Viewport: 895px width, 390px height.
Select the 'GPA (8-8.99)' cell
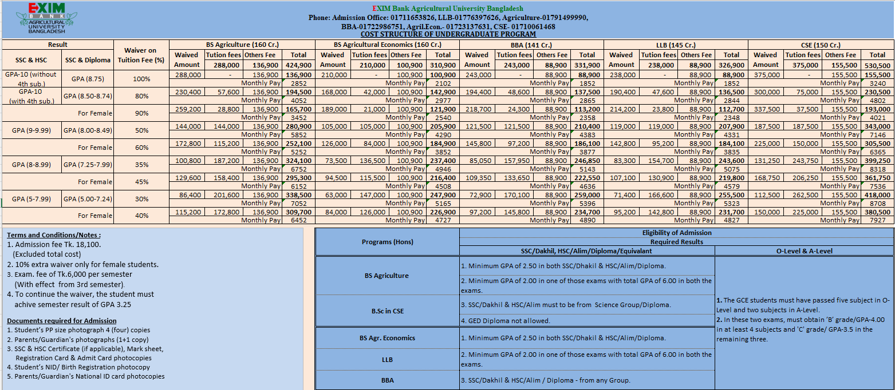[31, 165]
